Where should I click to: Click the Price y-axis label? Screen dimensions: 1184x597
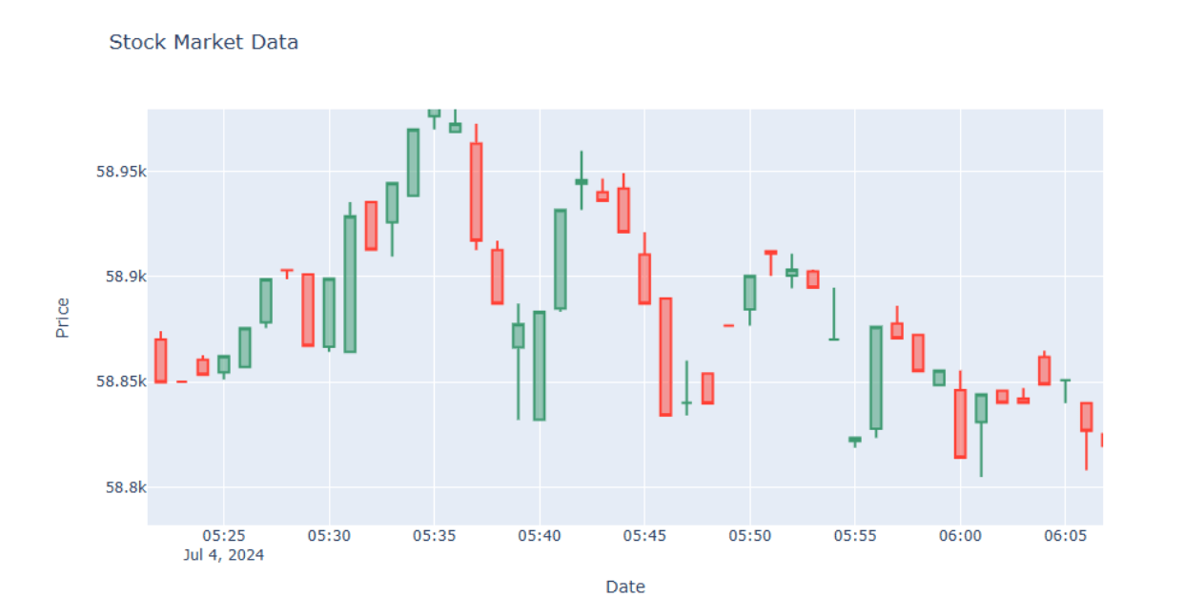63,318
